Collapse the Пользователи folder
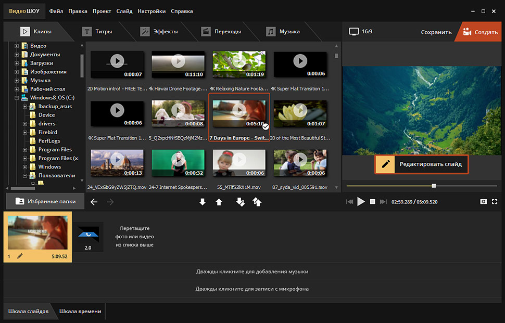Screen dimensions: 505x323 25,176
